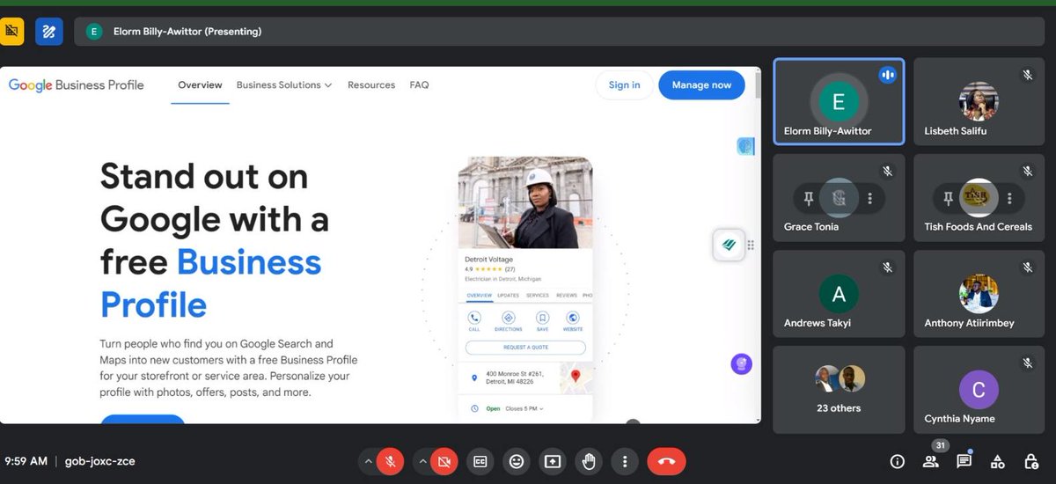Open more options three-dot menu in the call bar
The image size is (1056, 484).
coord(625,461)
